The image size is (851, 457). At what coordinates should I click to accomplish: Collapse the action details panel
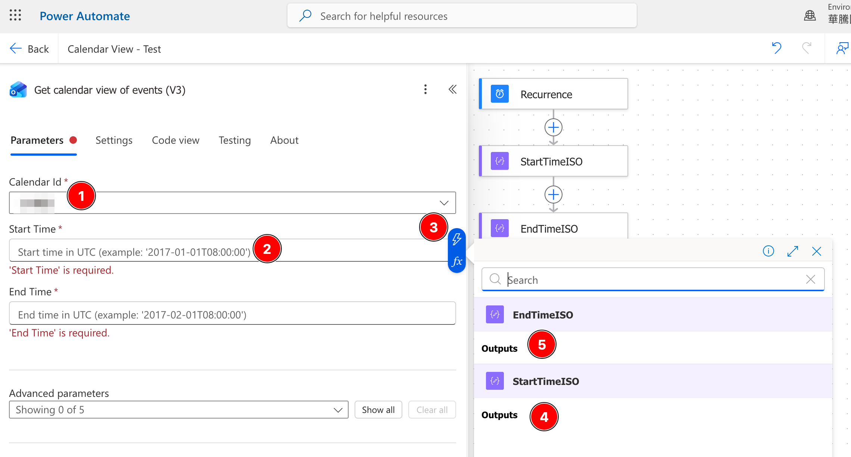pos(452,90)
